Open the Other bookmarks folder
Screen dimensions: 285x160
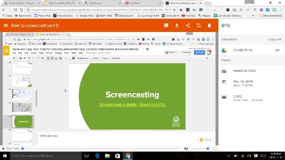coord(270,15)
